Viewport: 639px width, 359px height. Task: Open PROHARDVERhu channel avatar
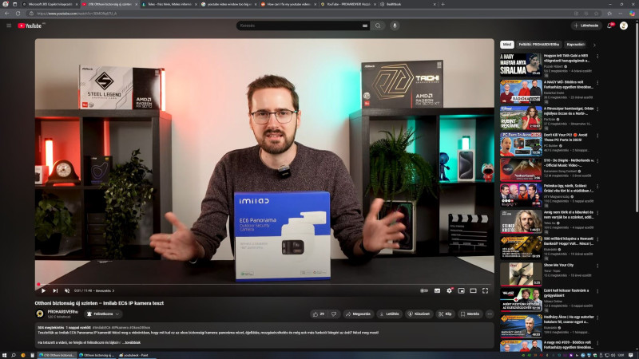pos(40,314)
